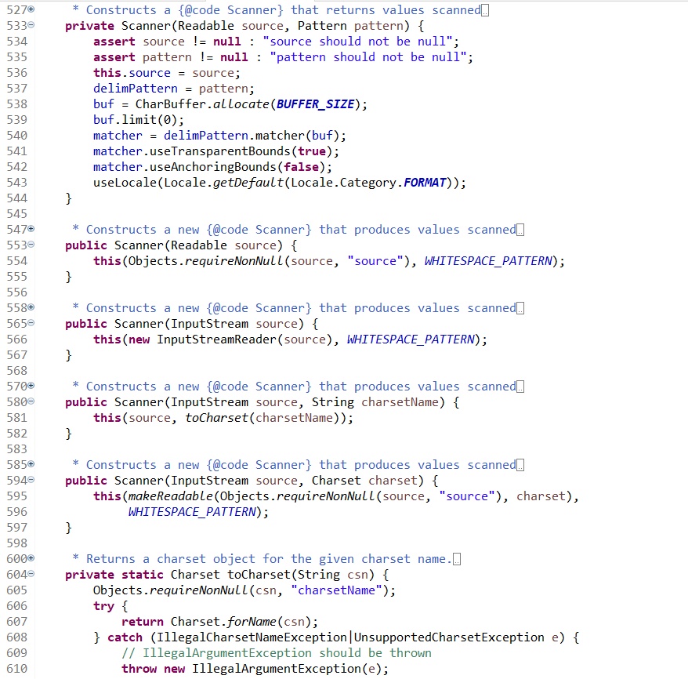Click the 'return' keyword on line 607
Screen dimensions: 688x679
[x=143, y=622]
